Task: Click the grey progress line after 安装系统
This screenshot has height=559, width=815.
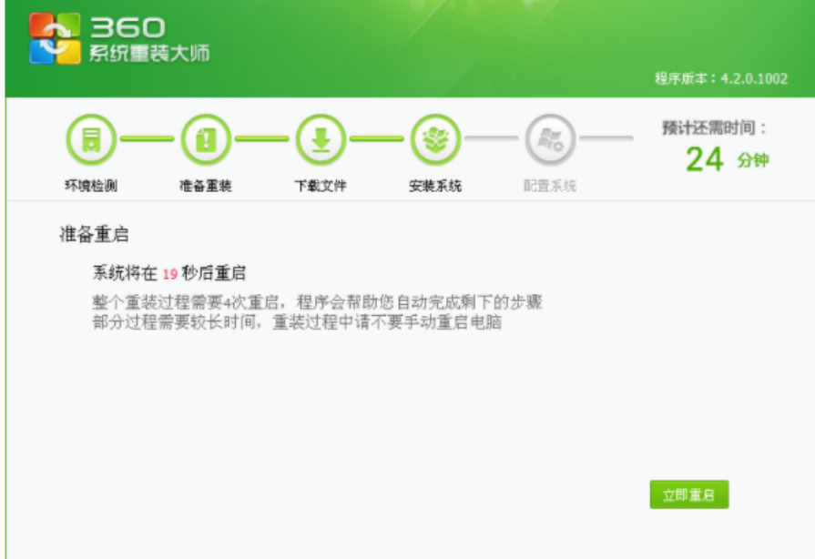Action: coord(491,138)
